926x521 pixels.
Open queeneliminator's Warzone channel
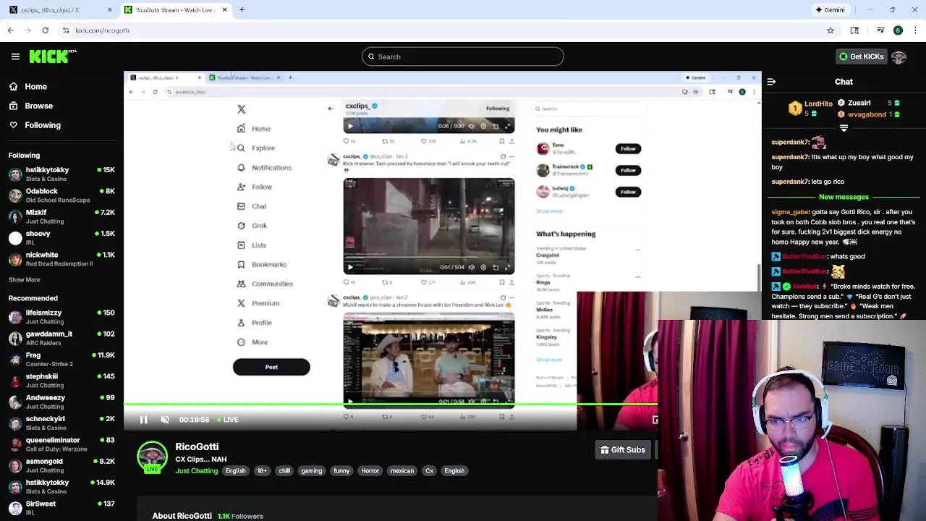pyautogui.click(x=61, y=444)
